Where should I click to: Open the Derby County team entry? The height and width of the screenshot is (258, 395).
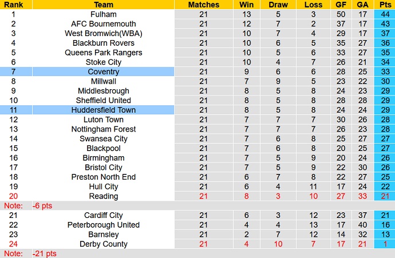pos(104,244)
